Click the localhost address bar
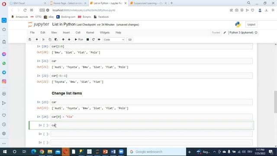This screenshot has height=156, width=277. tap(84, 10)
